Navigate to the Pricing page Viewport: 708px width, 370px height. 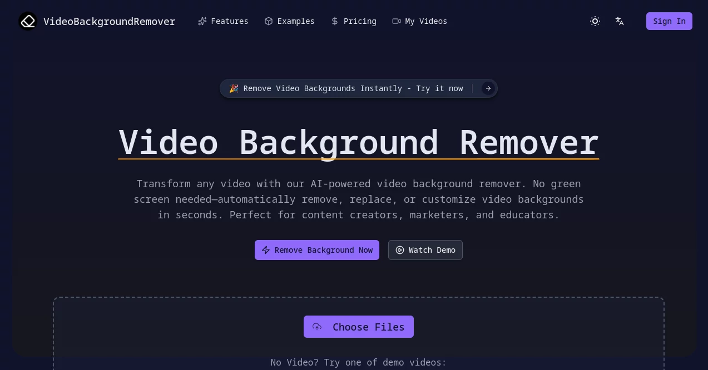360,21
